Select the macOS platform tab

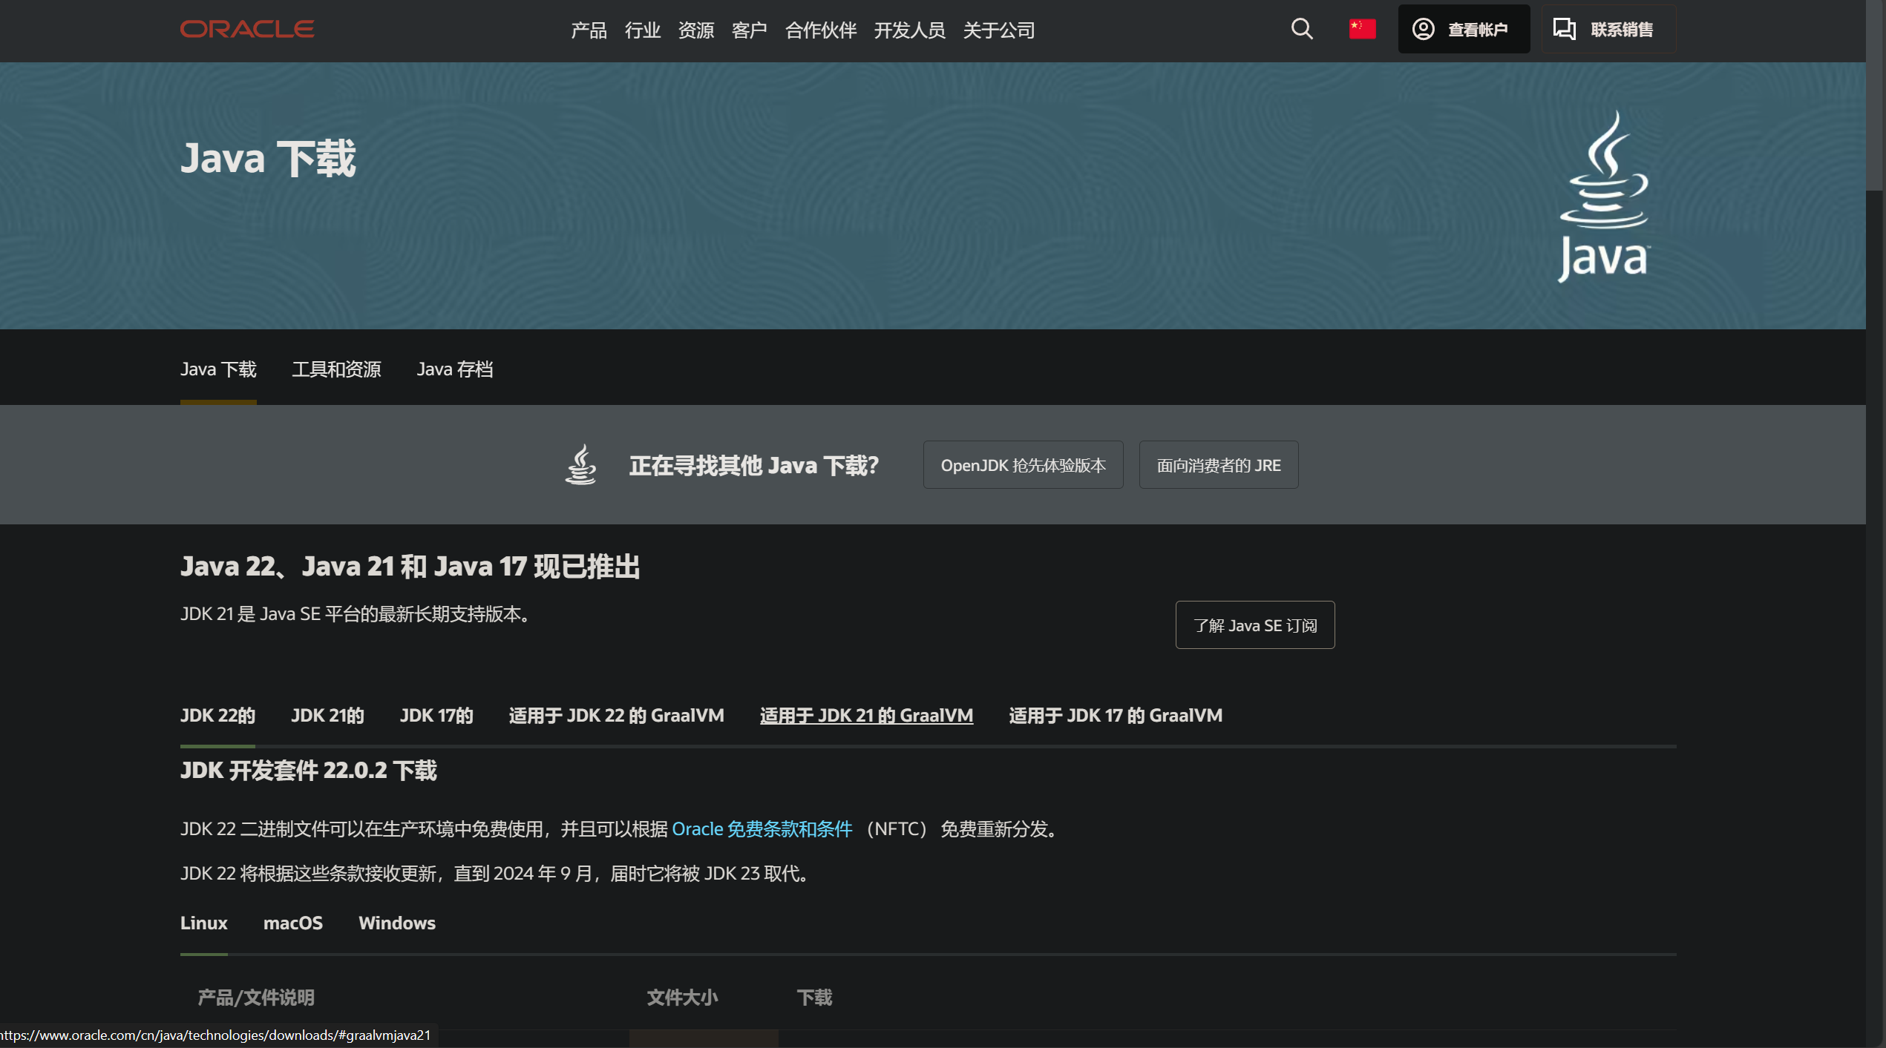292,923
